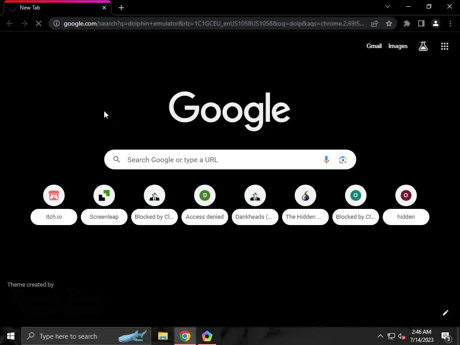This screenshot has width=460, height=345.
Task: Open the Dankheads shortcut icon
Action: pyautogui.click(x=255, y=195)
